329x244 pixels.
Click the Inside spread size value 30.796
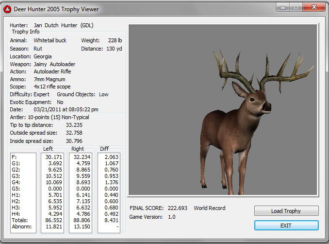[74, 141]
